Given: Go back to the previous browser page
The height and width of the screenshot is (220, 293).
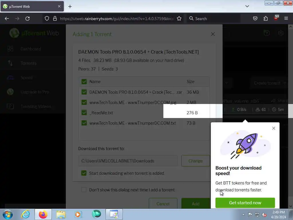Looking at the screenshot, I should [7, 19].
